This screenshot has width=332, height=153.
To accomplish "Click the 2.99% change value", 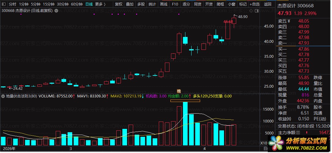I will pos(310,13).
